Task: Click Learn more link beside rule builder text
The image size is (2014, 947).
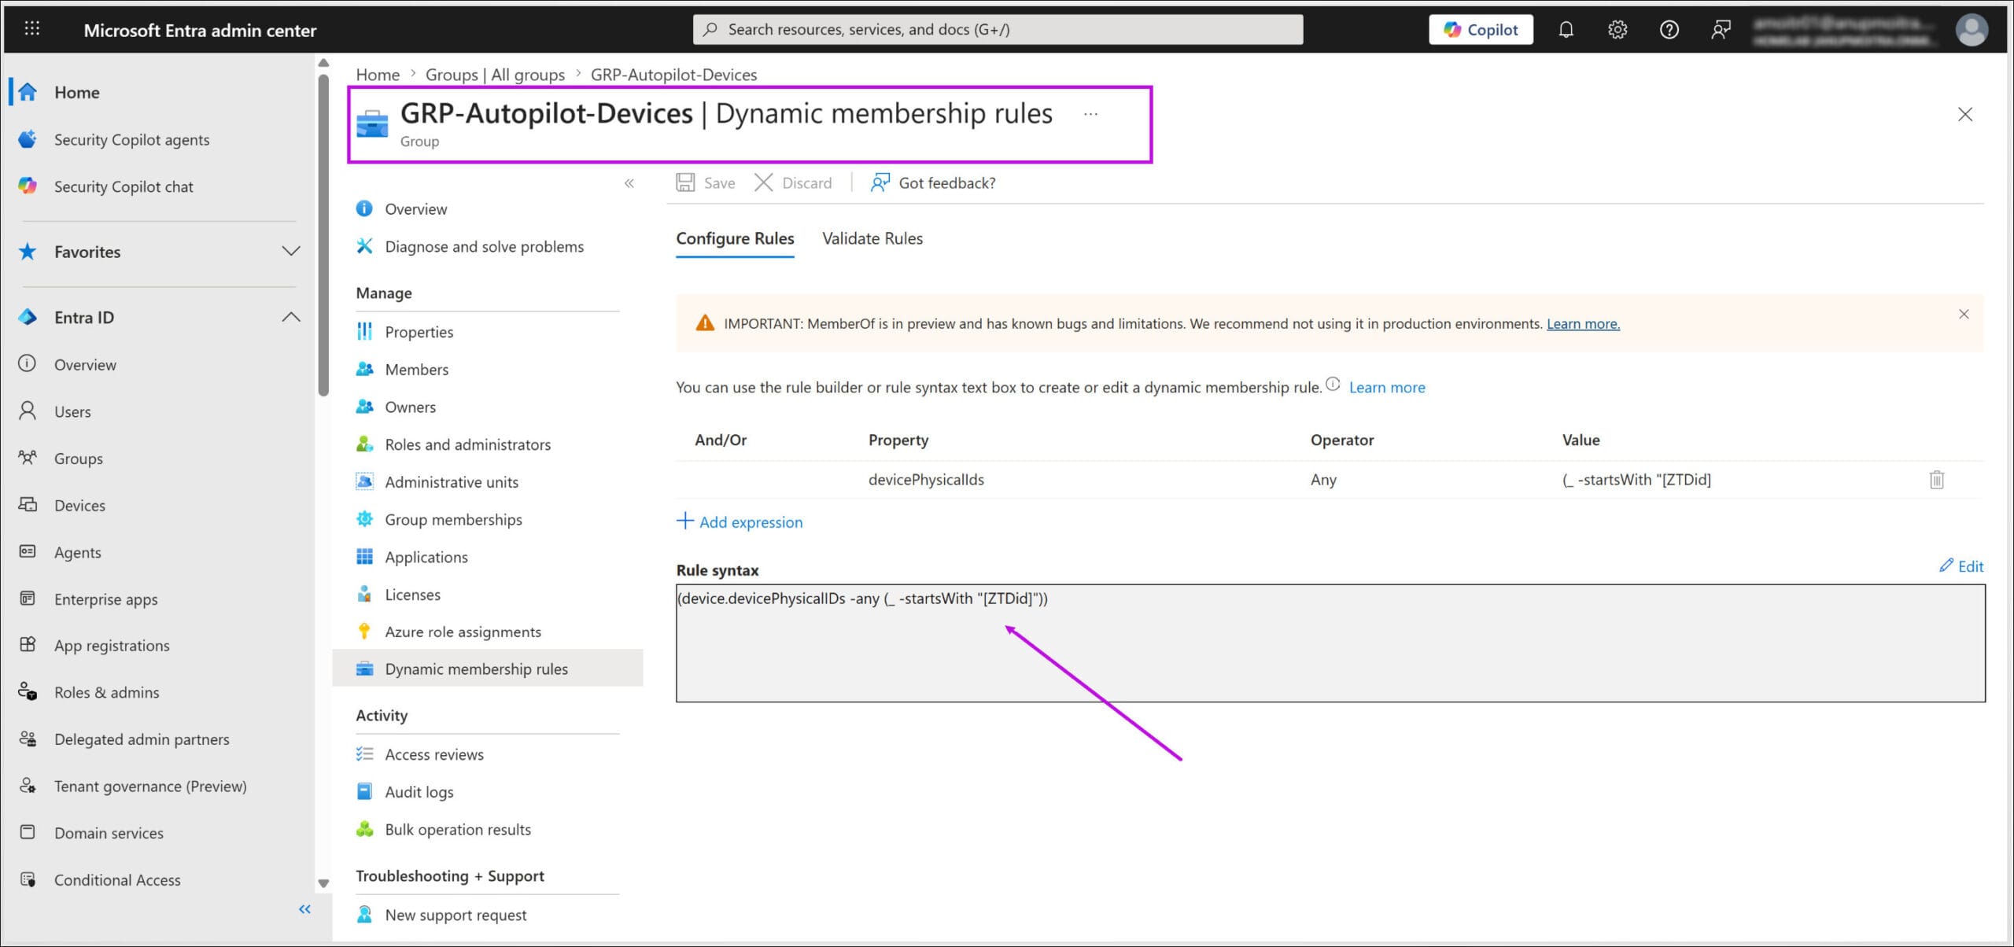Action: [x=1387, y=387]
